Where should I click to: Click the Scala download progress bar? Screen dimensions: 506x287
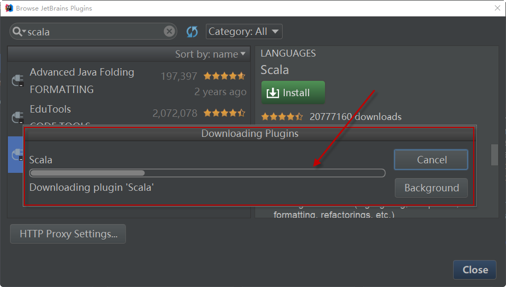207,173
